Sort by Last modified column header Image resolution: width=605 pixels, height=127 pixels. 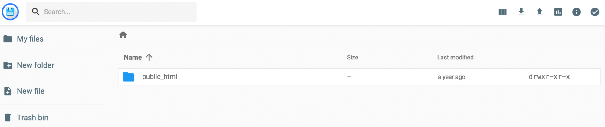pyautogui.click(x=455, y=57)
